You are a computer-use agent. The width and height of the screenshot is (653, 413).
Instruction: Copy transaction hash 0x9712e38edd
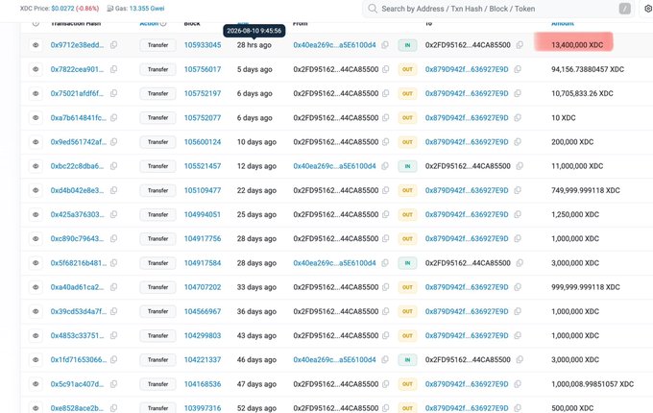pos(113,45)
